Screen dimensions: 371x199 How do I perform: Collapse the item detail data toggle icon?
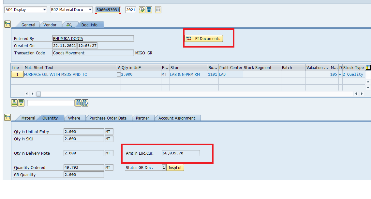click(x=7, y=117)
